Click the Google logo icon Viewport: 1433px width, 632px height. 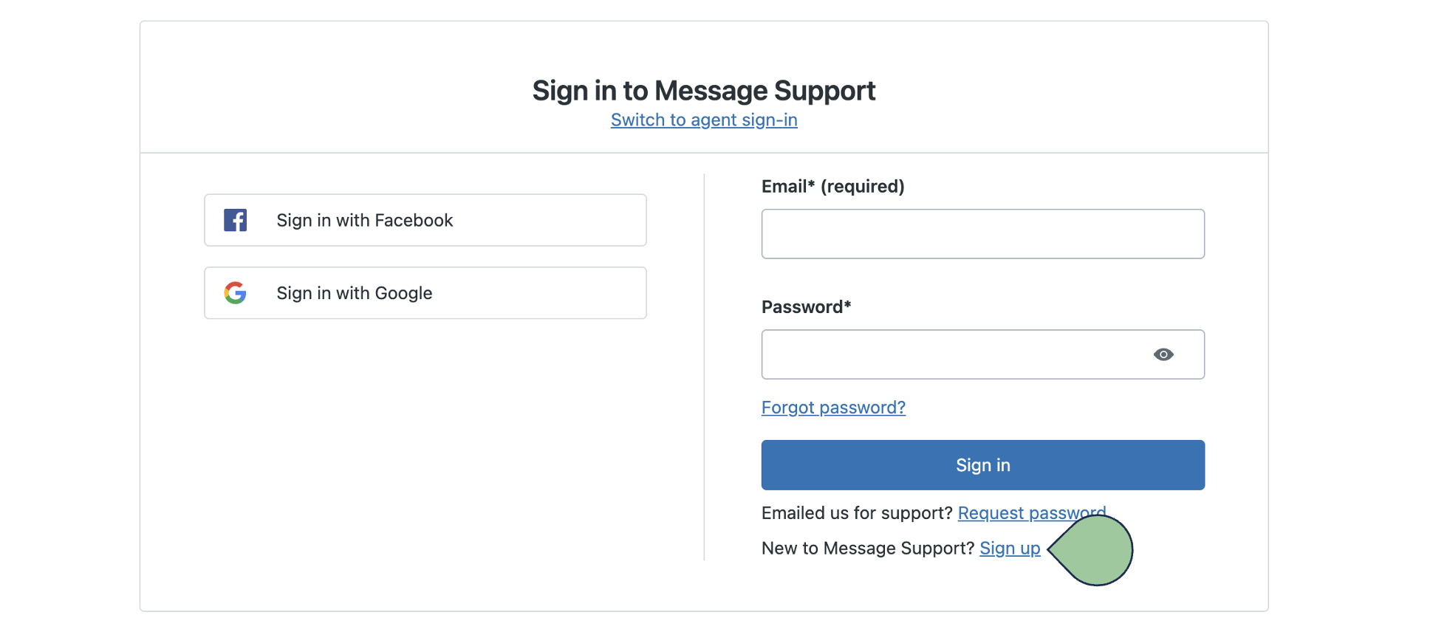point(235,293)
